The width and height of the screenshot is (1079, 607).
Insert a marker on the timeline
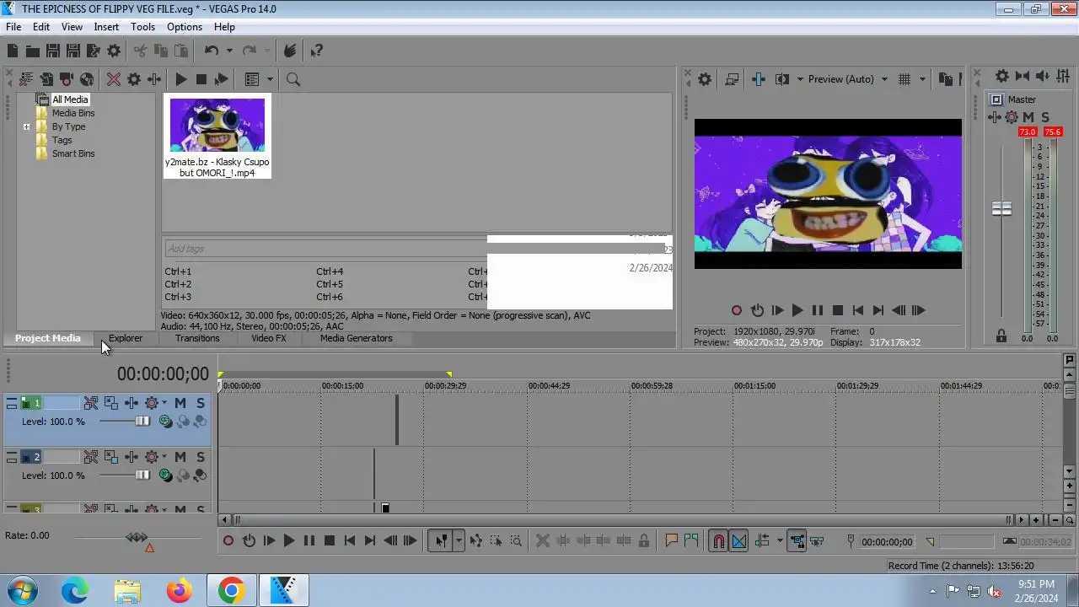pos(672,541)
